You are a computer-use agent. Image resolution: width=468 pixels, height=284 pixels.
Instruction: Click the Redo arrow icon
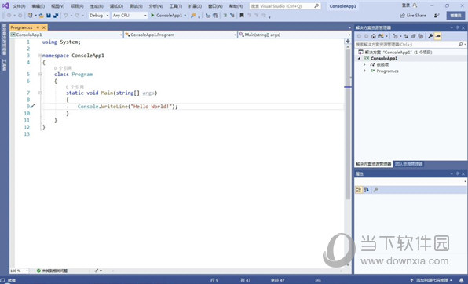[x=77, y=16]
